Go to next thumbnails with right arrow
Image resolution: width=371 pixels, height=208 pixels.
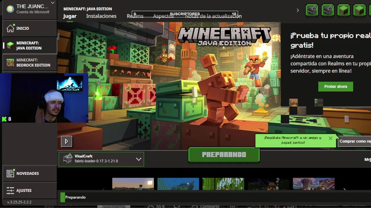tap(344, 189)
